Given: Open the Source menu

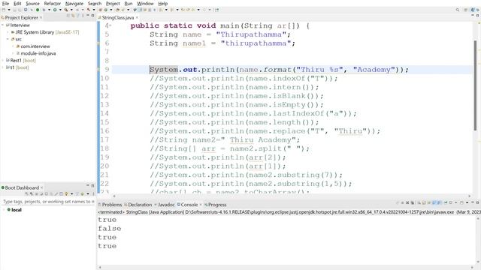Looking at the screenshot, I should point(32,3).
